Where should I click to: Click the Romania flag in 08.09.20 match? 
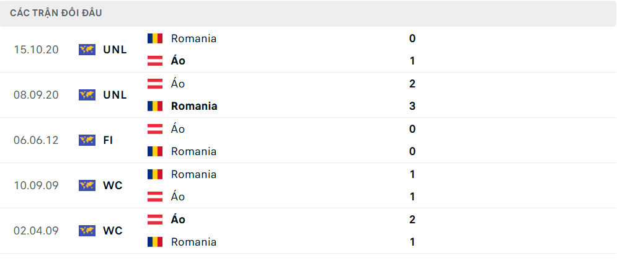(x=155, y=106)
